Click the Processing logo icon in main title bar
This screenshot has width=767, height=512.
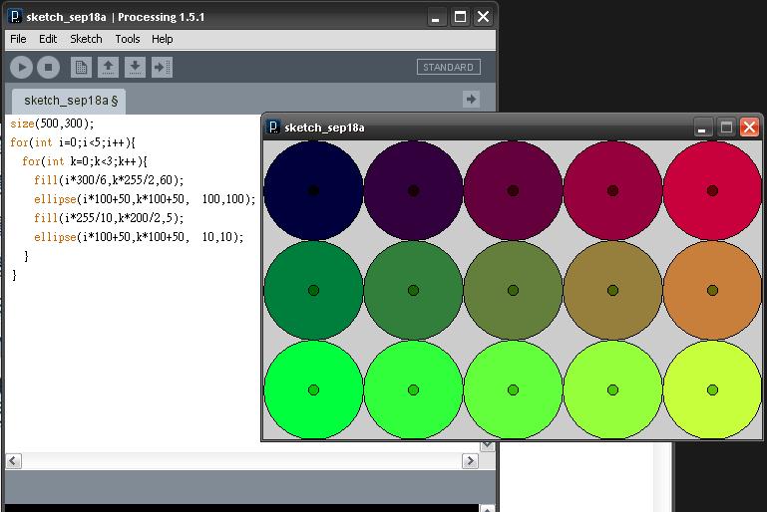(x=15, y=17)
